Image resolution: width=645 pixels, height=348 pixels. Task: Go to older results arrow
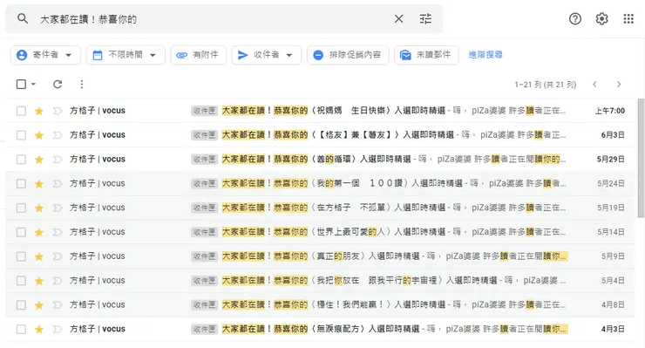coord(619,84)
